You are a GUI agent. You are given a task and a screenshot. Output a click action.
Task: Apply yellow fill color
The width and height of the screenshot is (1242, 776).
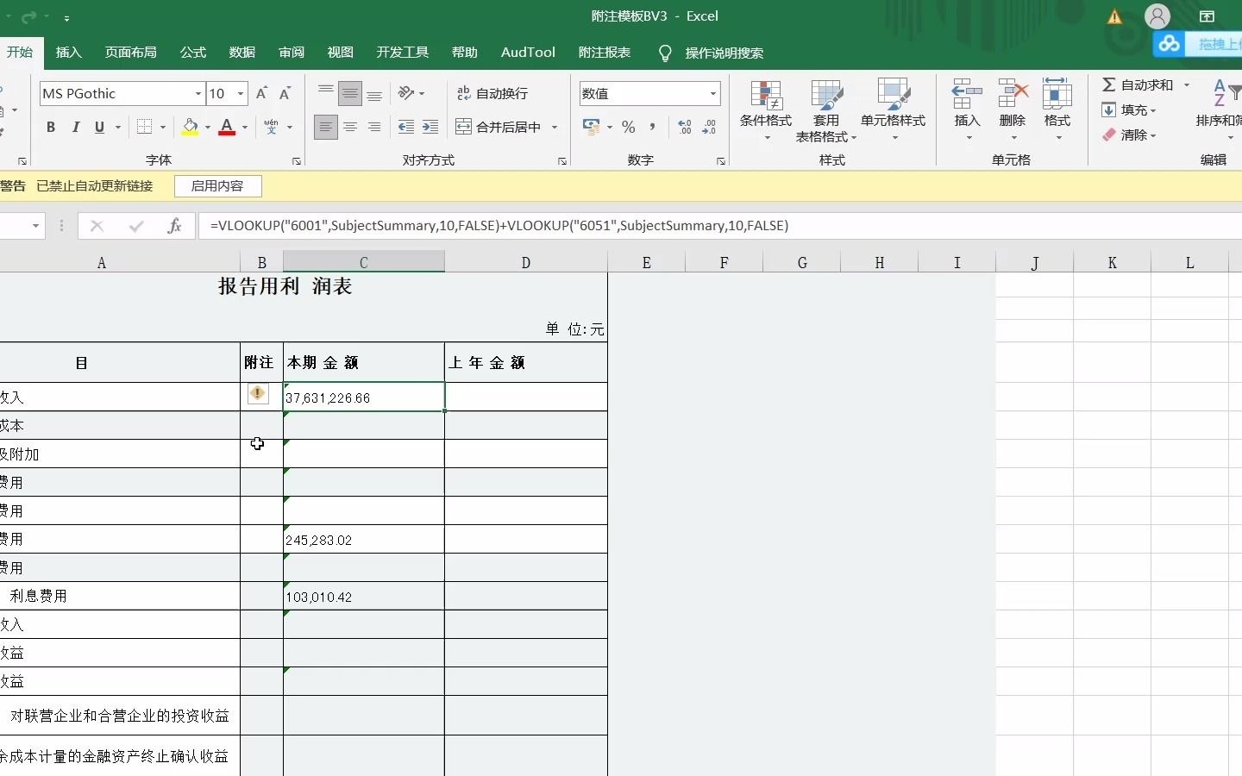tap(191, 128)
